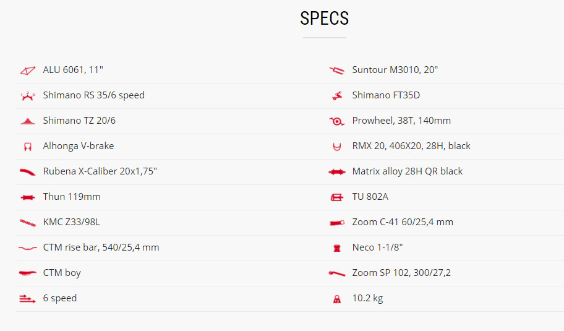Select the tire icon for Rubena X-Caliber

(28, 172)
